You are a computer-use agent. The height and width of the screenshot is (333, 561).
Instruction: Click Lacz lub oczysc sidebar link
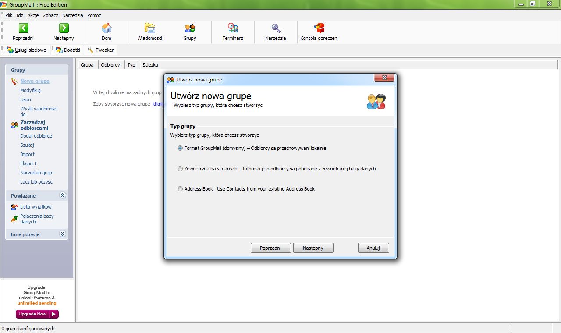36,182
